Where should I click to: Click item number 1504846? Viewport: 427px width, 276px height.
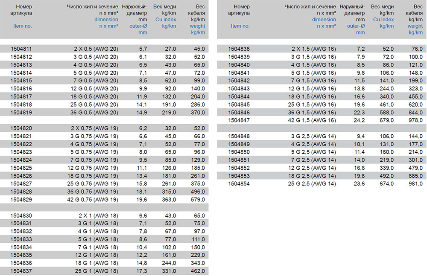pos(239,113)
